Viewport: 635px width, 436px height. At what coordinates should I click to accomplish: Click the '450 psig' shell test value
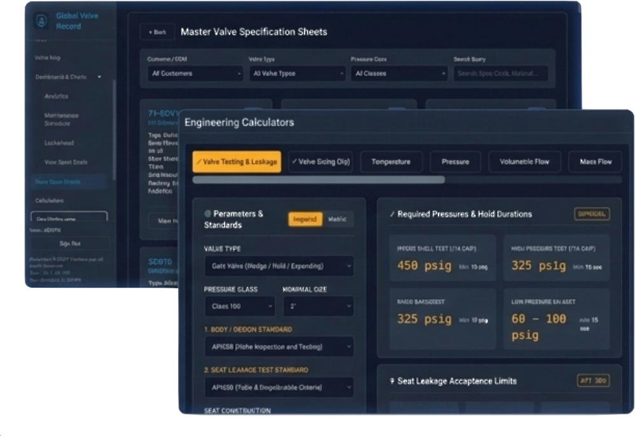point(424,265)
